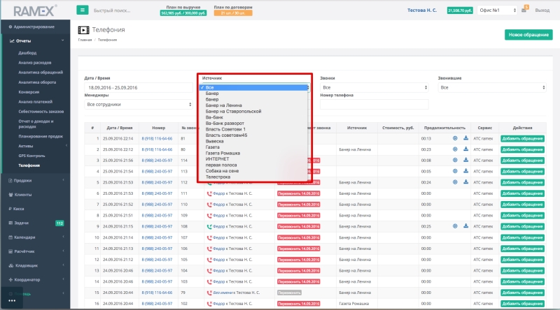Image resolution: width=560 pixels, height=310 pixels.
Task: Click the Дата / Время date range field
Action: pos(139,87)
